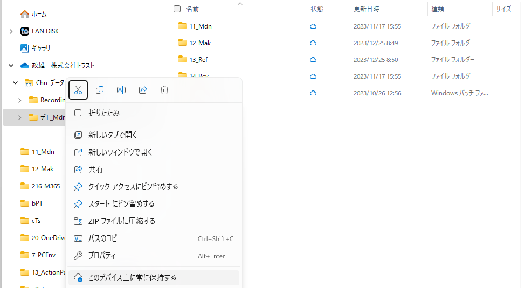Select 新しいタブで開く from context menu

point(113,135)
